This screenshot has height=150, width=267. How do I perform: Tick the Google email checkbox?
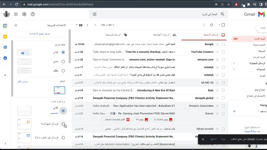click(223, 44)
